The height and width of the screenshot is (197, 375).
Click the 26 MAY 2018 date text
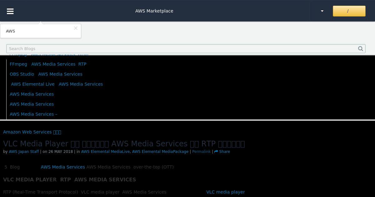(x=61, y=152)
